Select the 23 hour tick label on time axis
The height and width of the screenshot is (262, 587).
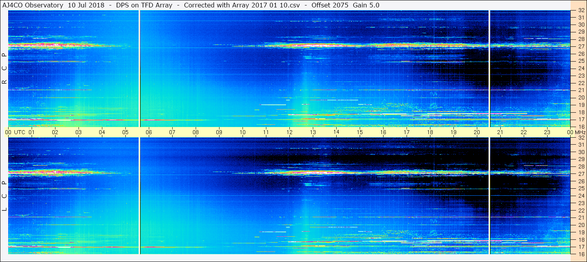547,132
